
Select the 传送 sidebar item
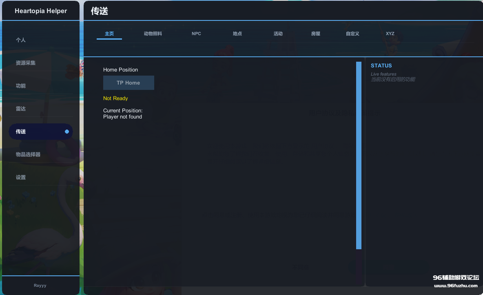pyautogui.click(x=21, y=132)
